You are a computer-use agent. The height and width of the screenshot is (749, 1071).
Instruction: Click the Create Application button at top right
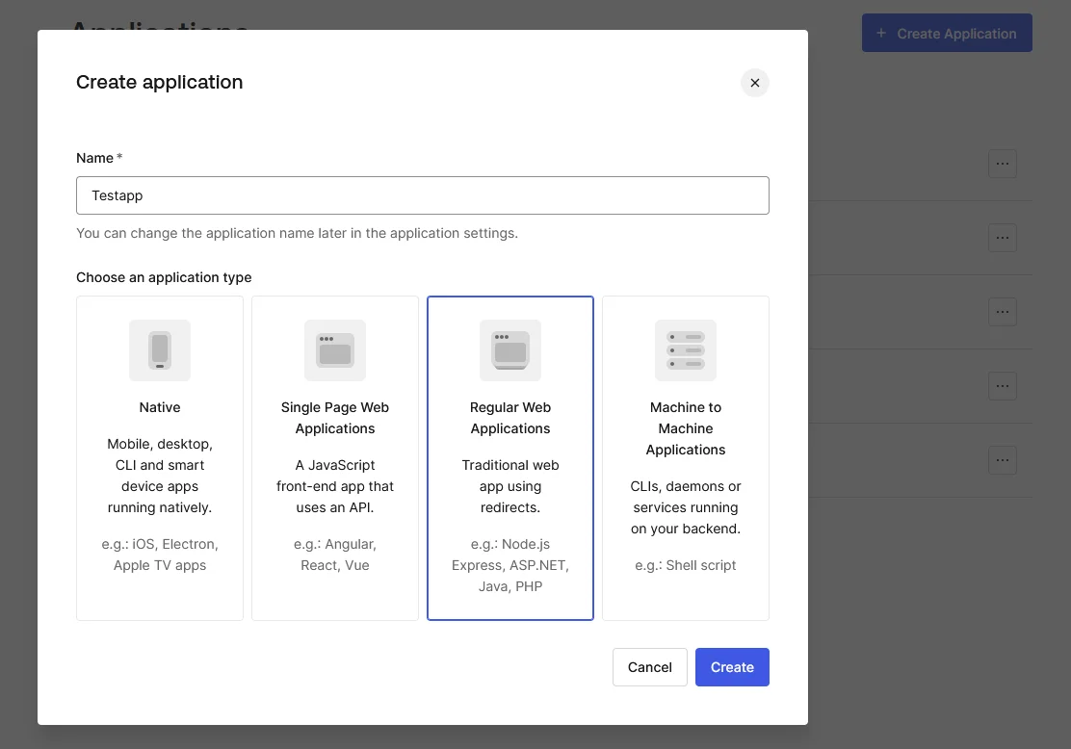tap(947, 32)
